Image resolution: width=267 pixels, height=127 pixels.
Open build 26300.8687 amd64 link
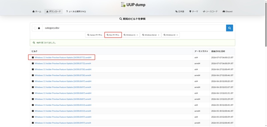pos(63,93)
